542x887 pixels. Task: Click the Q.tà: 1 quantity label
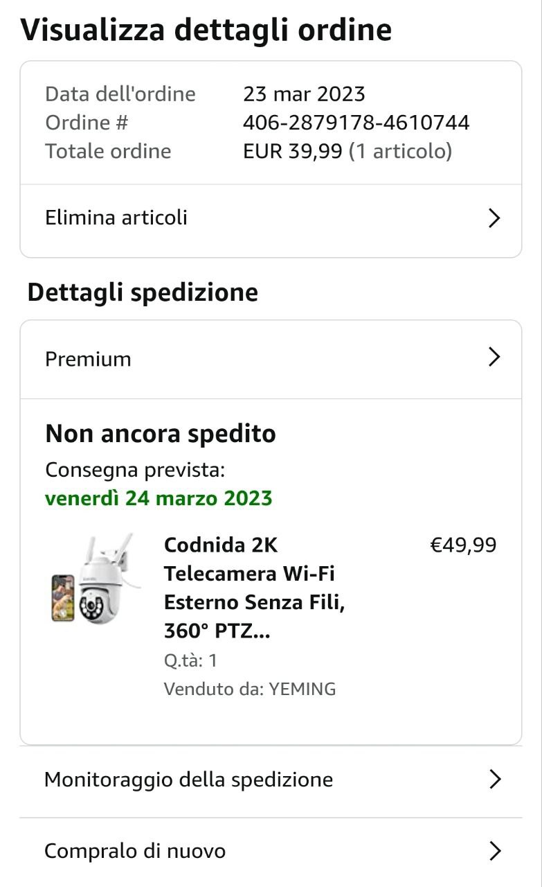tap(190, 660)
